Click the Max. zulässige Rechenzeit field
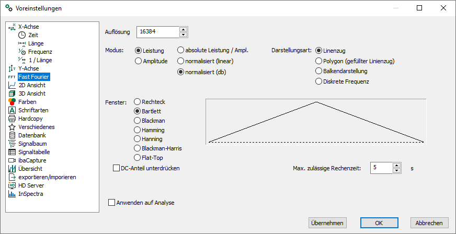The height and width of the screenshot is (234, 456). (382, 168)
